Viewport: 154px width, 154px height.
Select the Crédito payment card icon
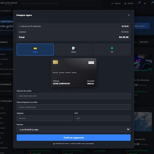coord(35,48)
